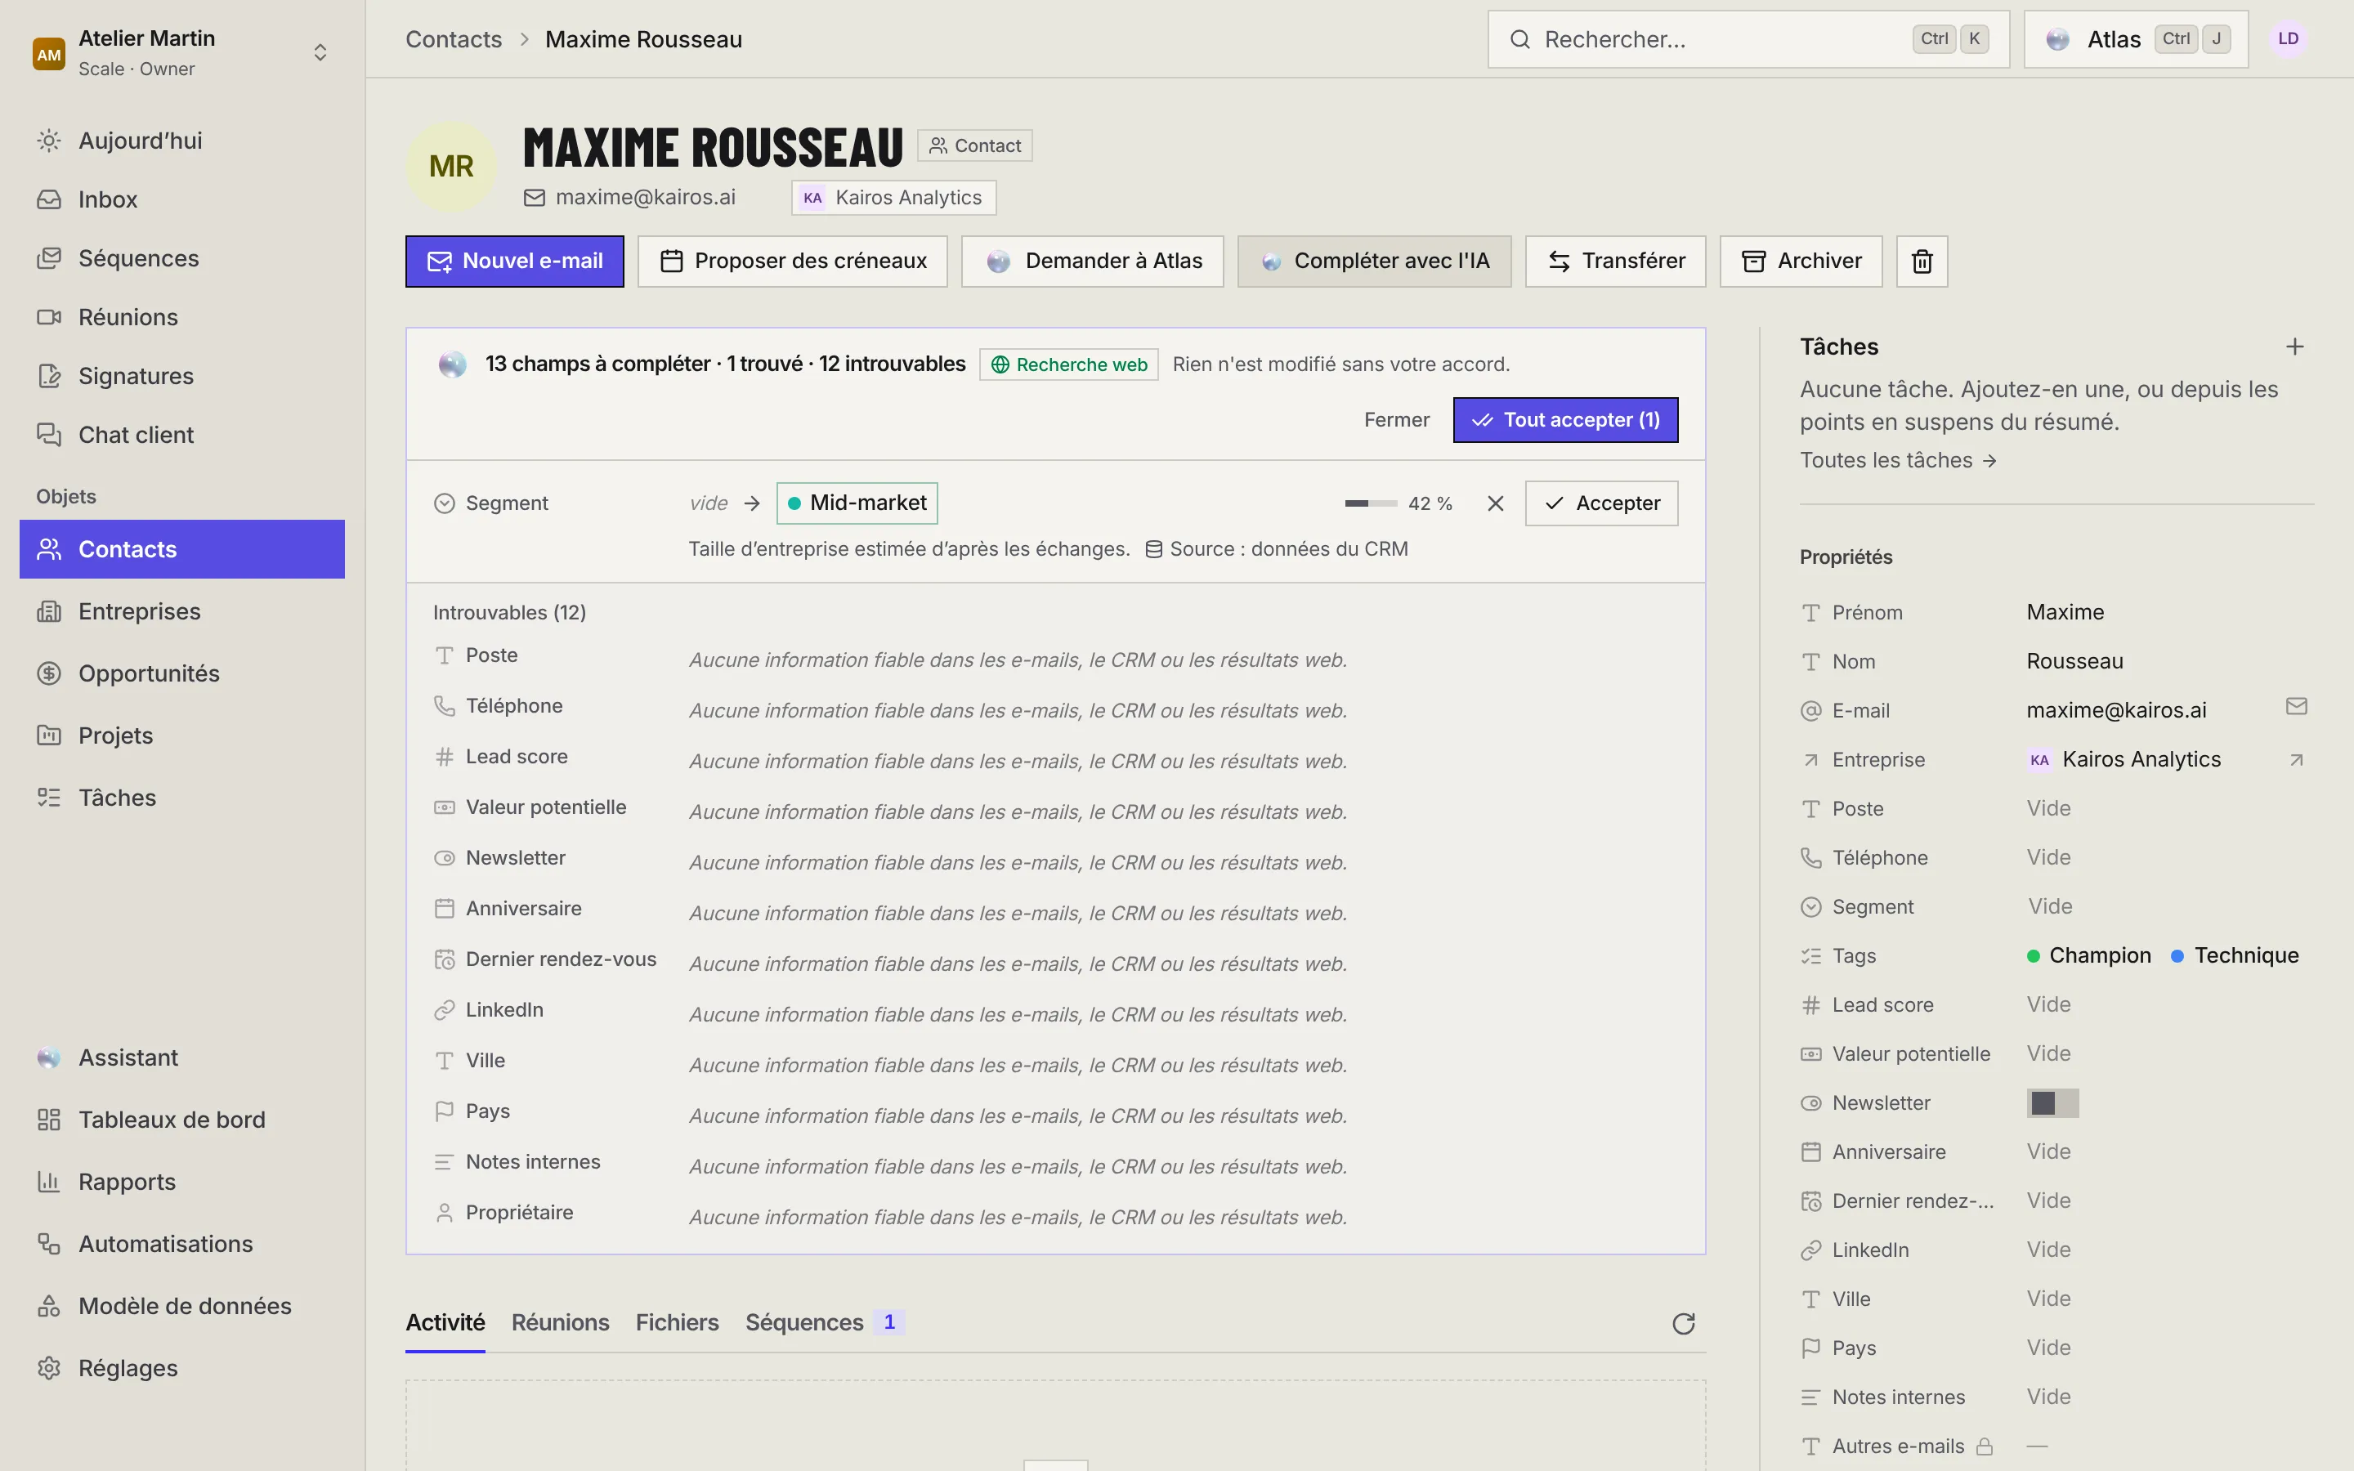Select the Activité tab

click(x=445, y=1322)
